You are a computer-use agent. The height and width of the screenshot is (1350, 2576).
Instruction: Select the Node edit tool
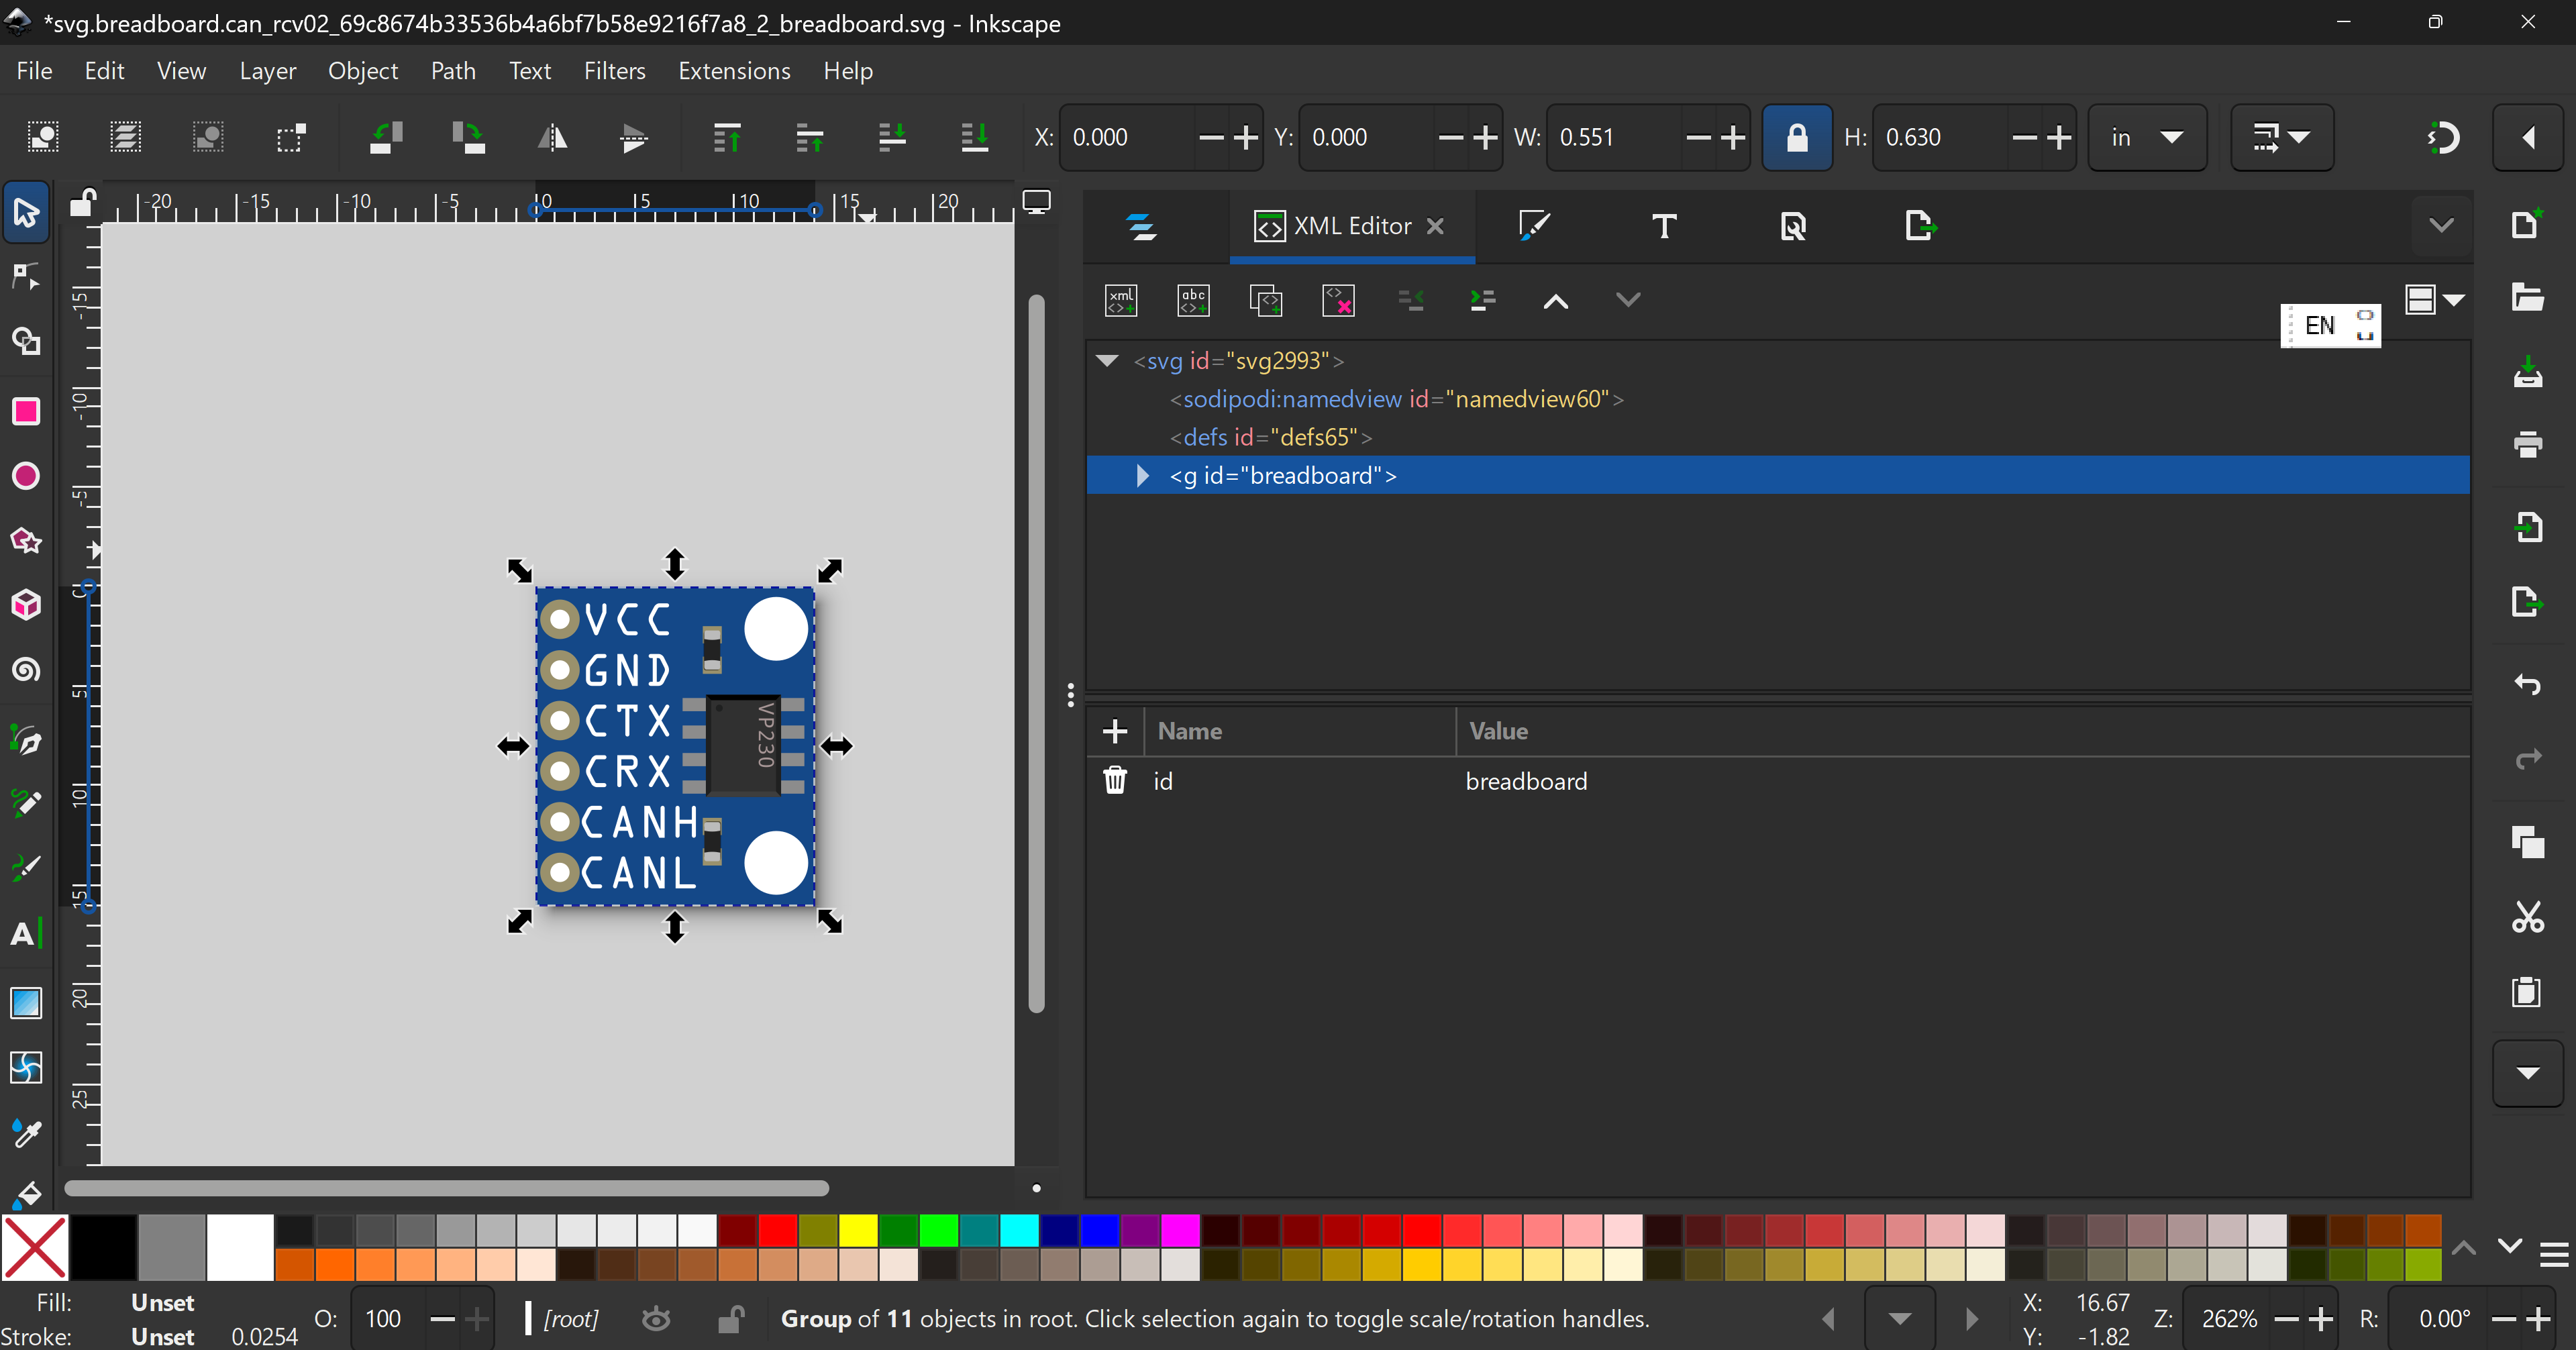(x=26, y=277)
